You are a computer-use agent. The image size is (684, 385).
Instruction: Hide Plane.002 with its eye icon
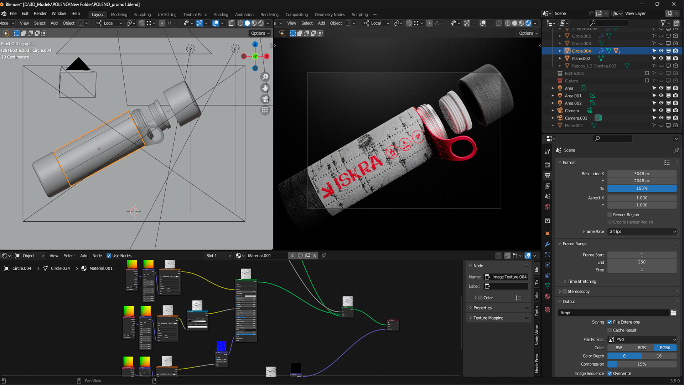click(661, 58)
